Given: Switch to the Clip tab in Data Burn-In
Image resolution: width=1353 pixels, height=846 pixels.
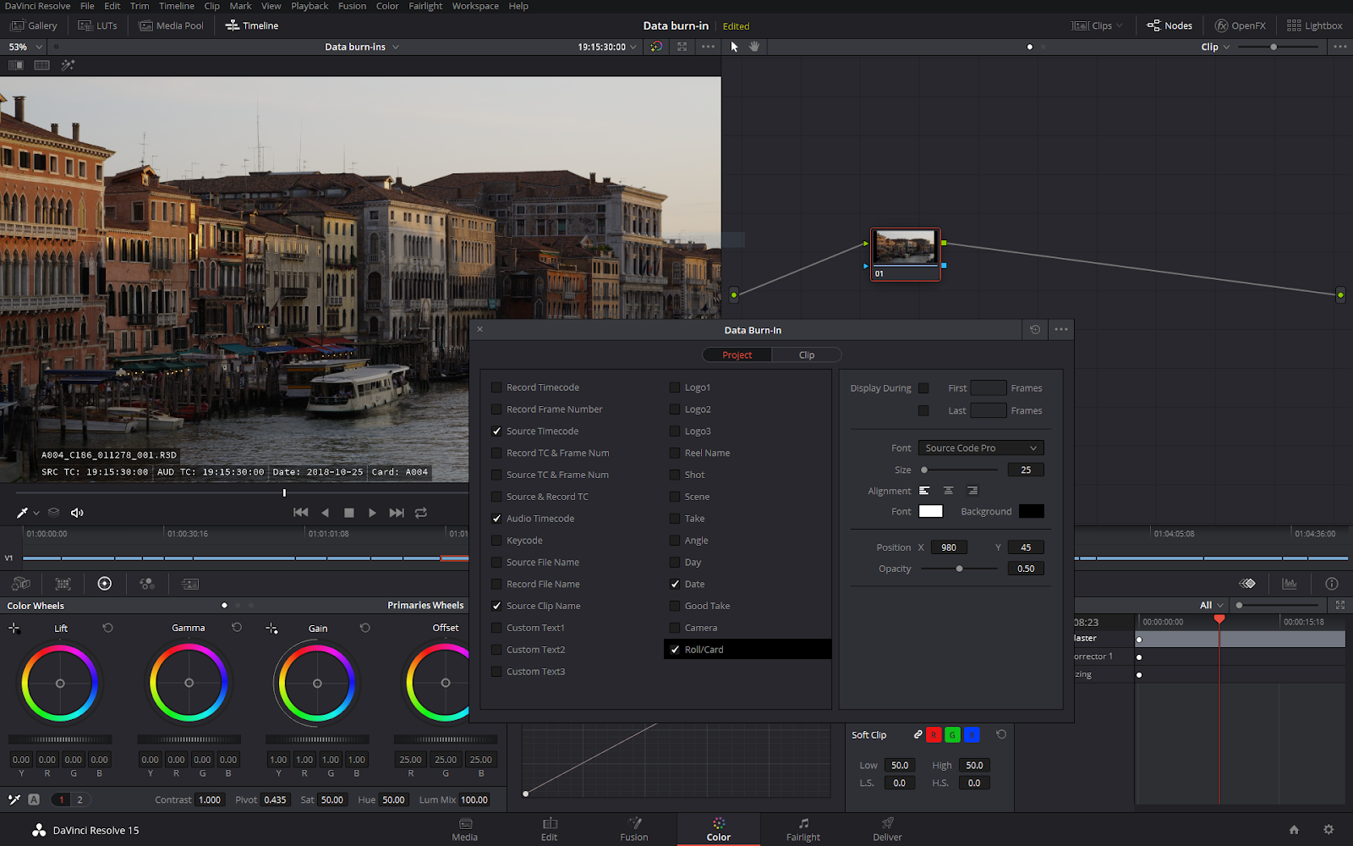Looking at the screenshot, I should coord(807,354).
